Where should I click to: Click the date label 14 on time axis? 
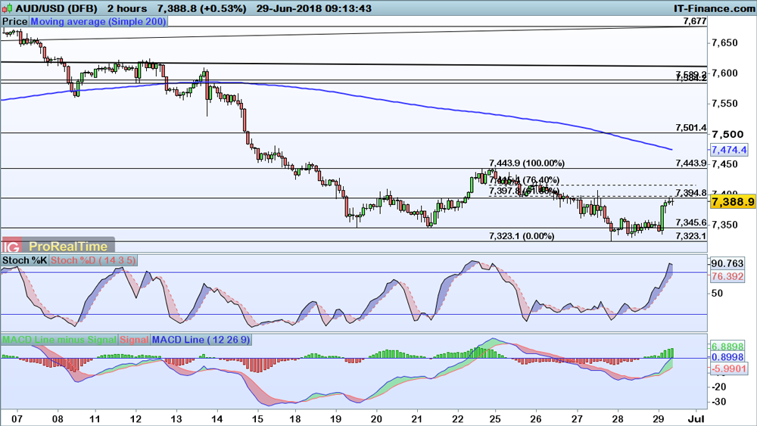tap(217, 418)
